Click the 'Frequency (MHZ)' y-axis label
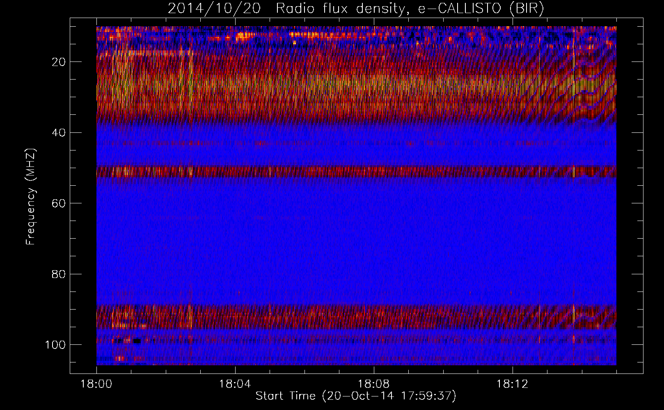The height and width of the screenshot is (410, 664). 31,197
